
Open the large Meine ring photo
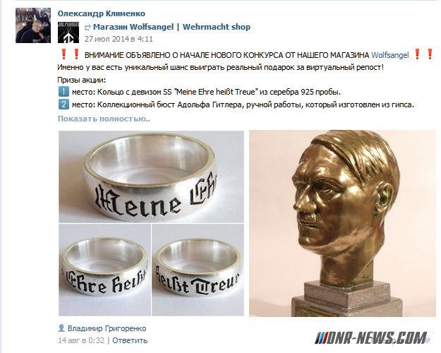coord(151,176)
